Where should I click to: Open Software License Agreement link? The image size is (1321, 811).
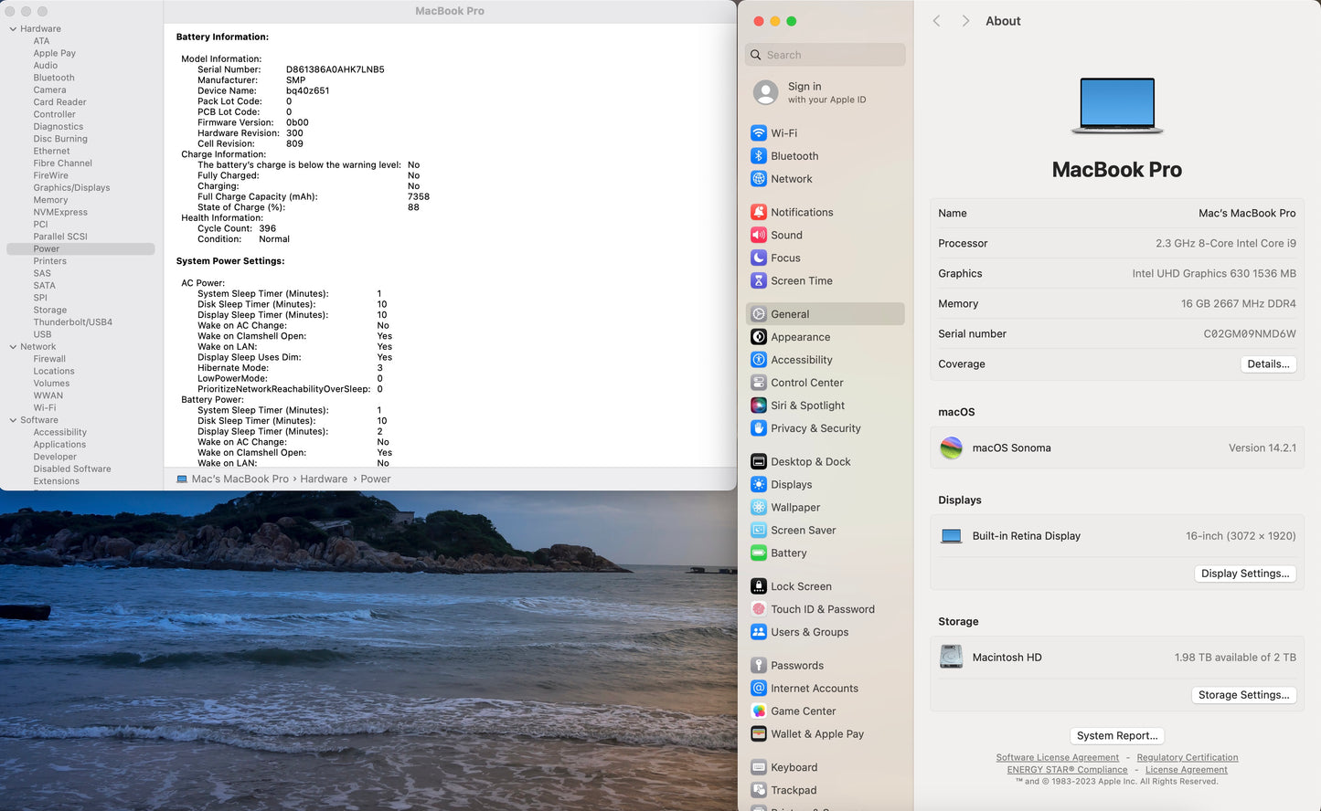pyautogui.click(x=1058, y=758)
